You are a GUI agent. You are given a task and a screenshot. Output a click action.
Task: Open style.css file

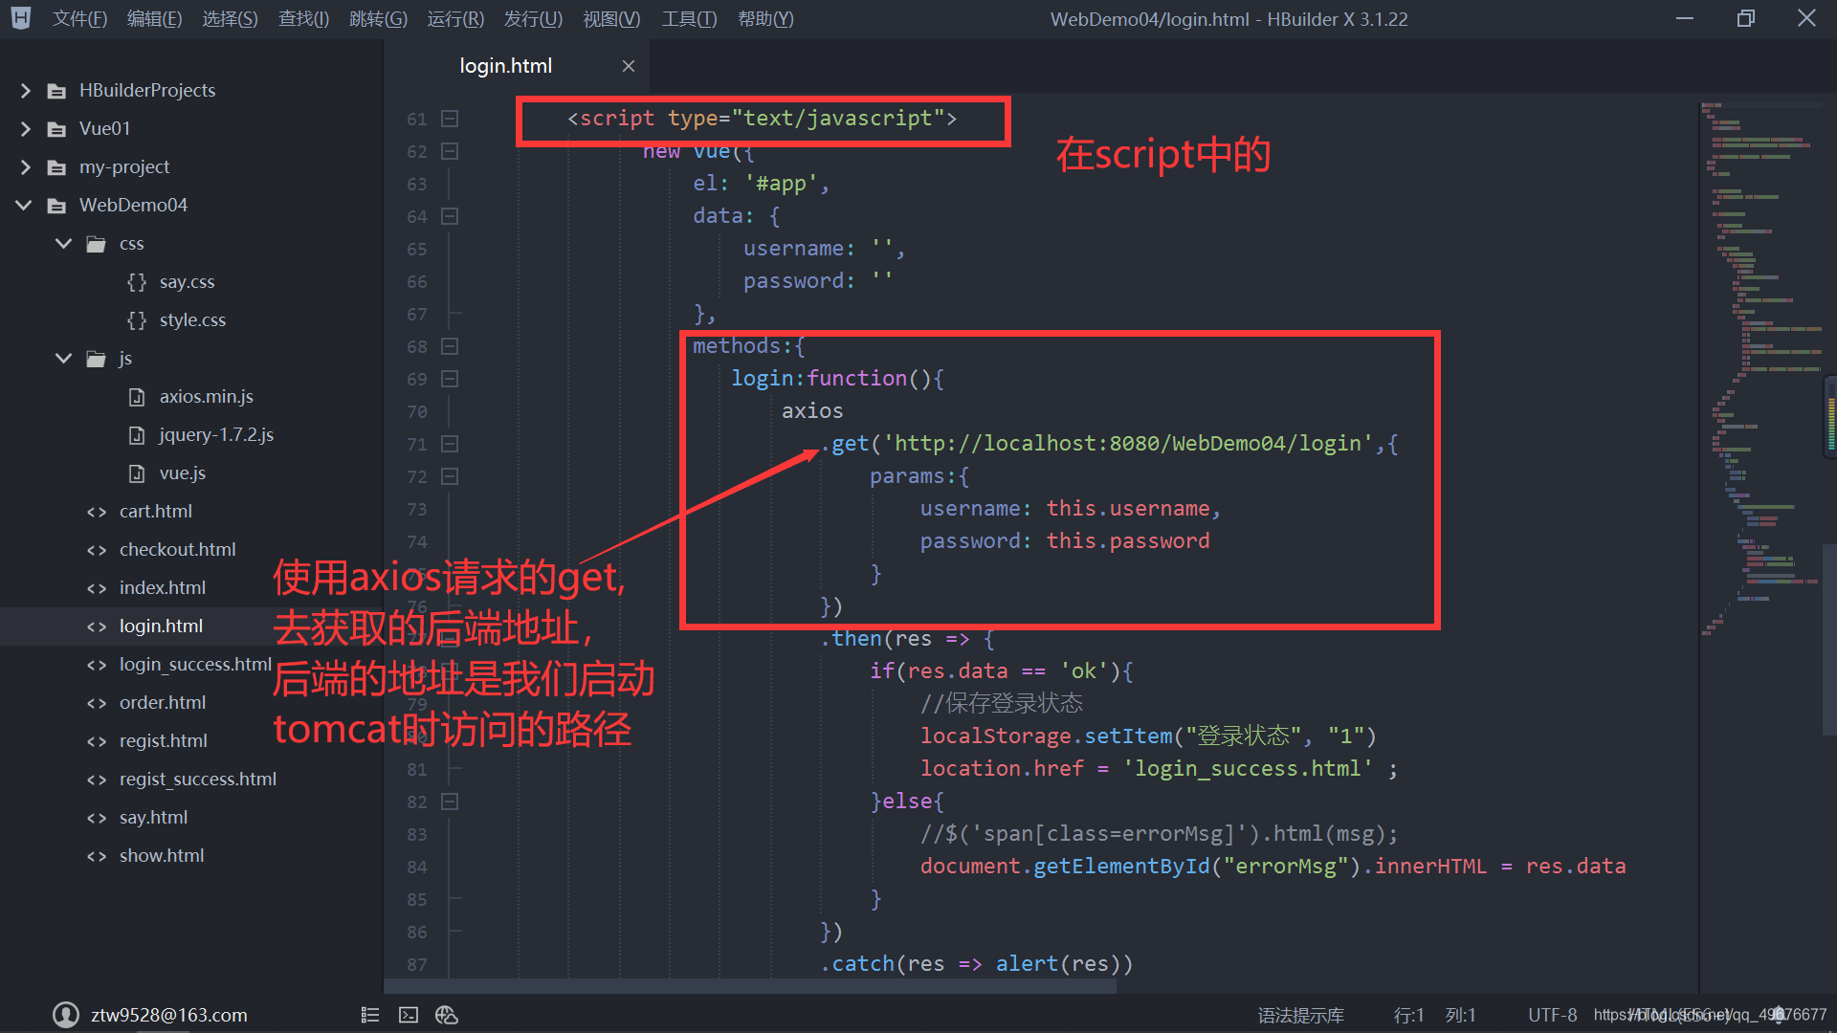coord(192,320)
